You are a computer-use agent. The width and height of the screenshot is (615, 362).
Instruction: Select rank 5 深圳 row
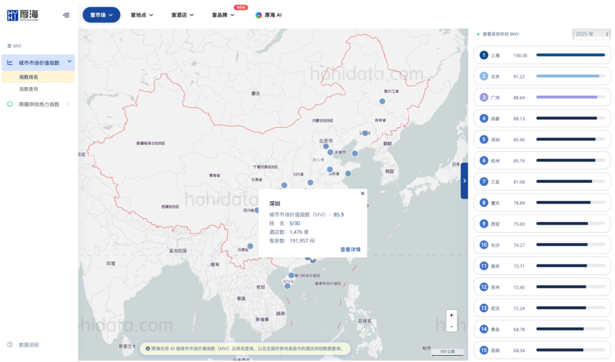tap(542, 139)
